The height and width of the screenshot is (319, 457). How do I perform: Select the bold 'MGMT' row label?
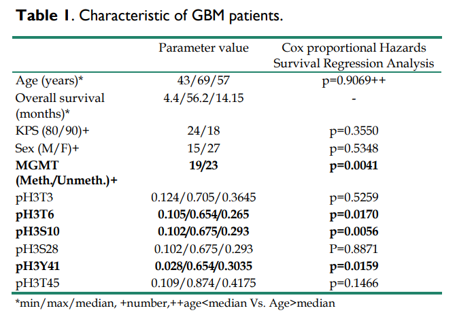[35, 164]
